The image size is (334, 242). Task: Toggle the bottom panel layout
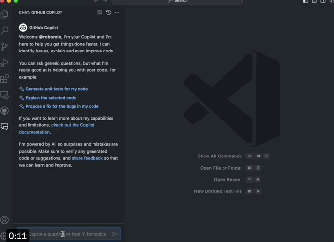[314, 1]
